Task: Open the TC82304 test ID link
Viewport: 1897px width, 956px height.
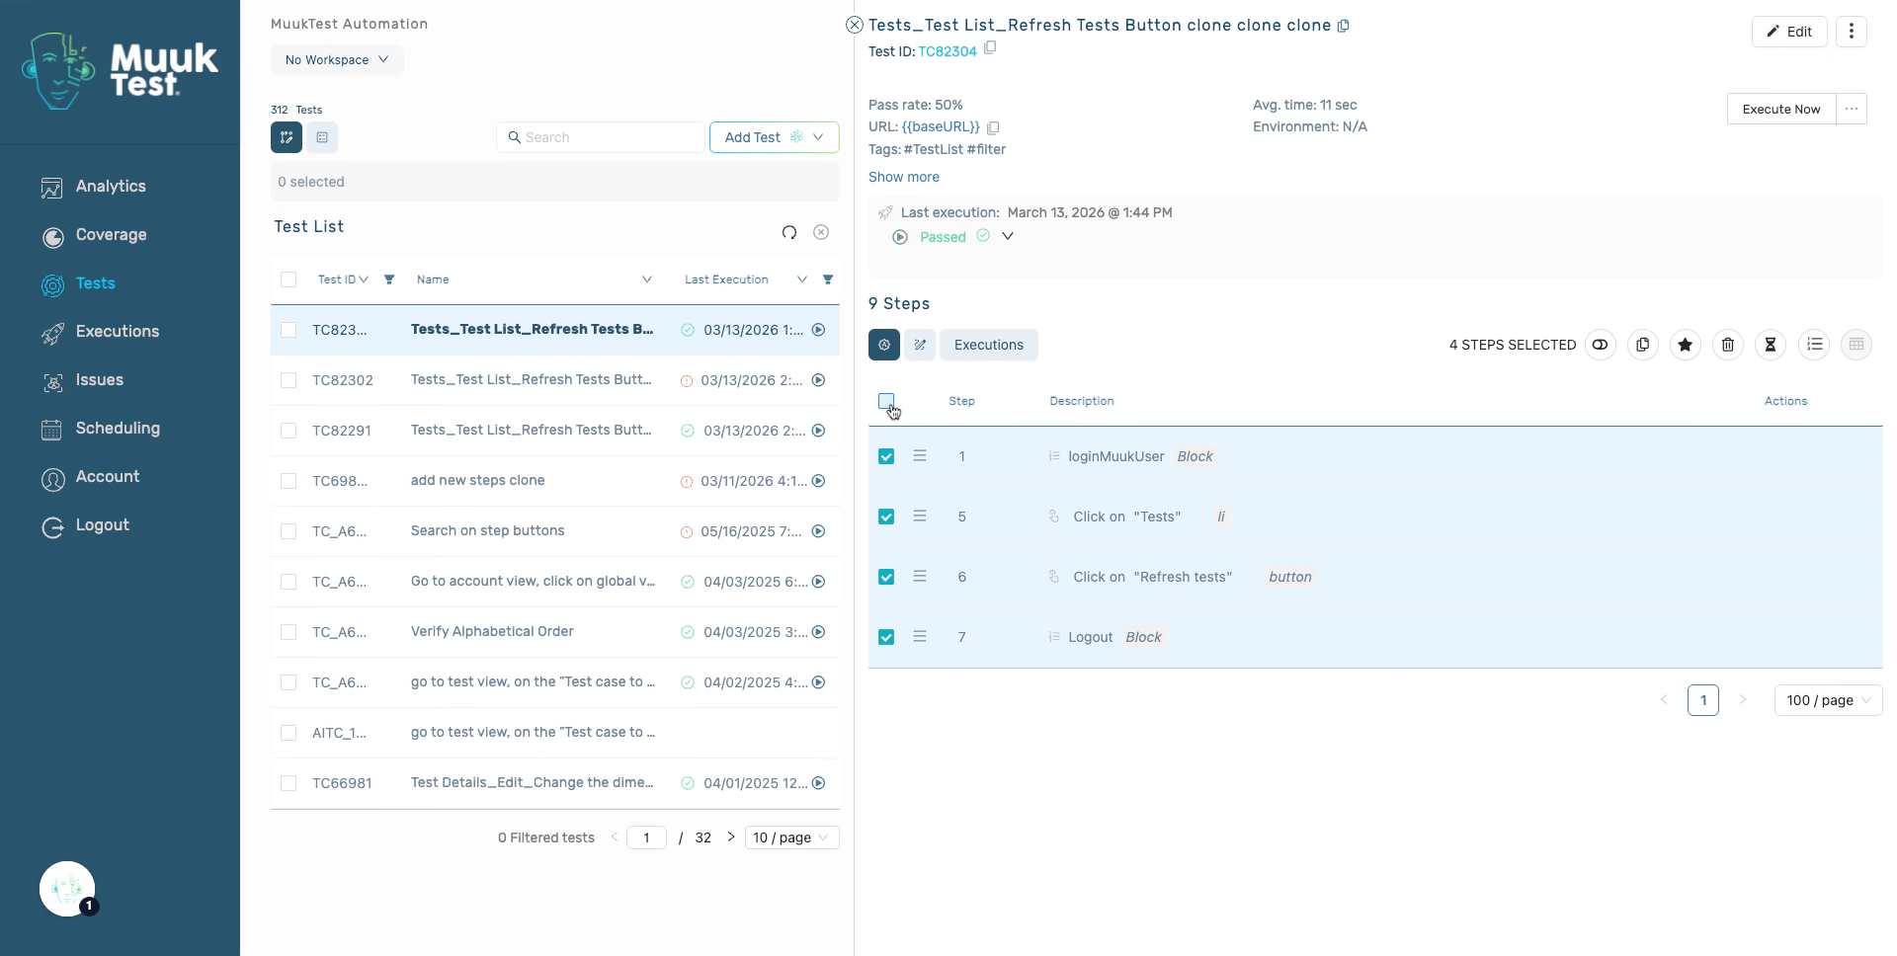Action: tap(948, 51)
